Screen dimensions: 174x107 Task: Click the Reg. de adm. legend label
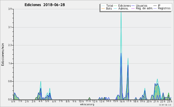click(x=144, y=8)
